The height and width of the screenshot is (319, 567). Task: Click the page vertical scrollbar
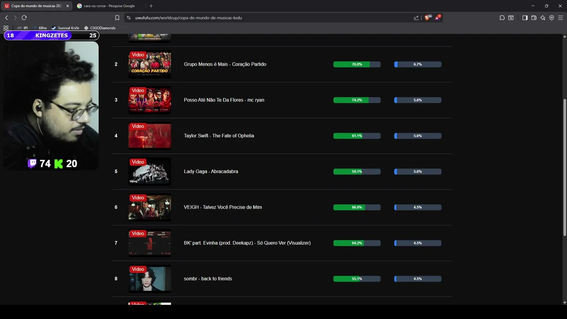click(564, 168)
